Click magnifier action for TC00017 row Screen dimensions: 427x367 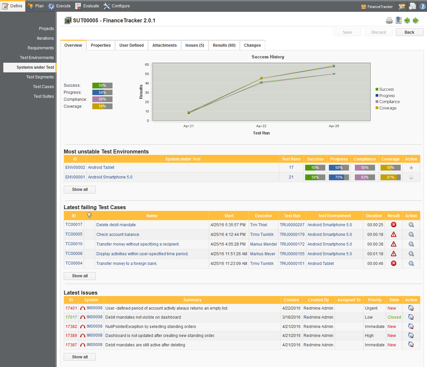click(411, 225)
